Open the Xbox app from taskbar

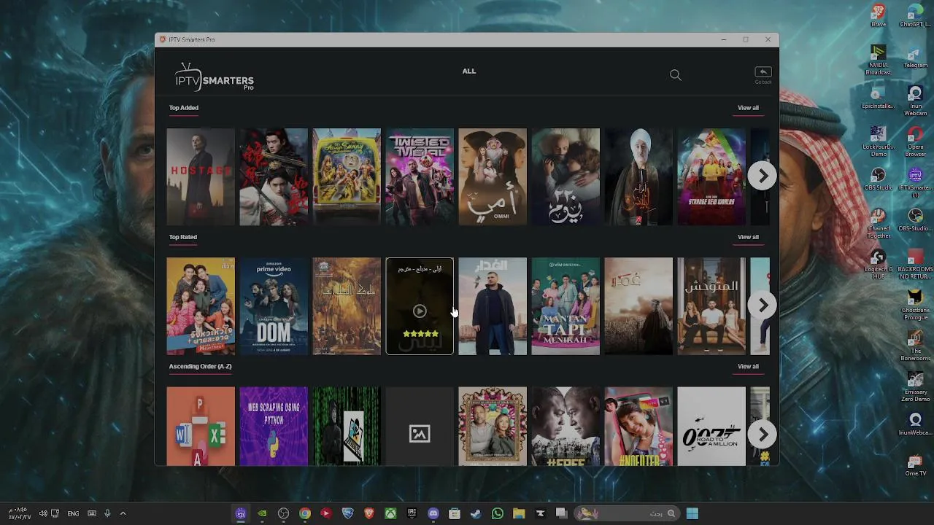point(390,513)
